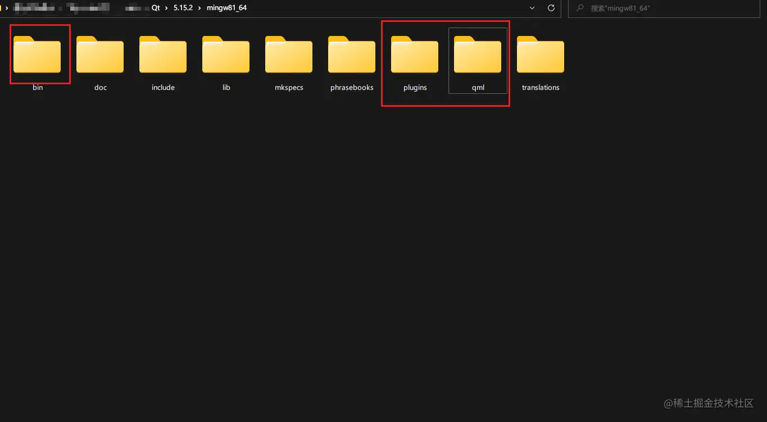The image size is (767, 422).
Task: Select the plugins folder icon
Action: (415, 55)
